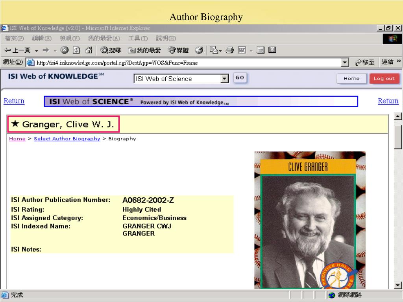Click the publication number A0682-2002-Z

tap(148, 200)
